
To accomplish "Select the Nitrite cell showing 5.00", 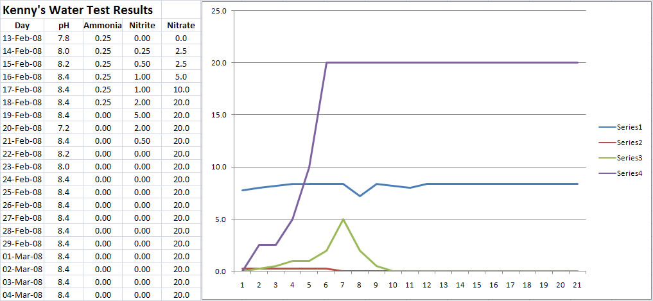I will [x=141, y=116].
